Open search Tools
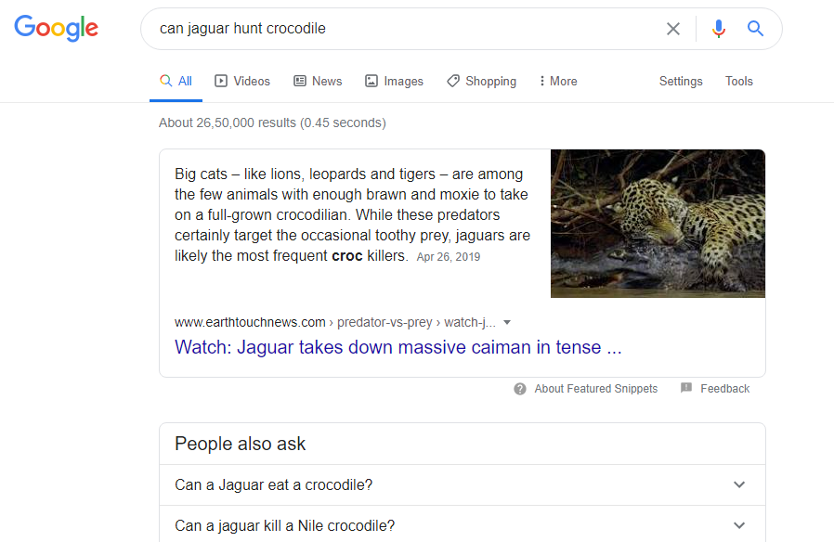Viewport: 834px width, 542px height. 738,82
